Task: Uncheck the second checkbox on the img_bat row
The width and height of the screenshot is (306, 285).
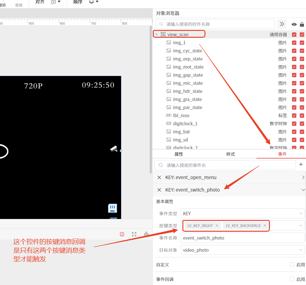Action: coord(302,132)
